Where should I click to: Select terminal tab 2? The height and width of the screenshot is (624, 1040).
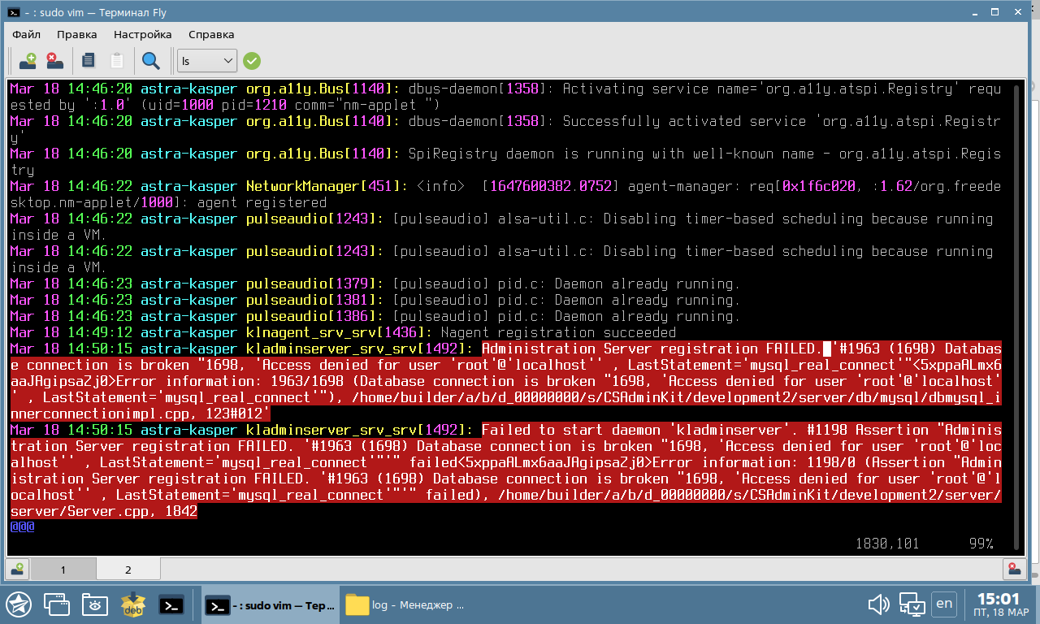point(128,570)
